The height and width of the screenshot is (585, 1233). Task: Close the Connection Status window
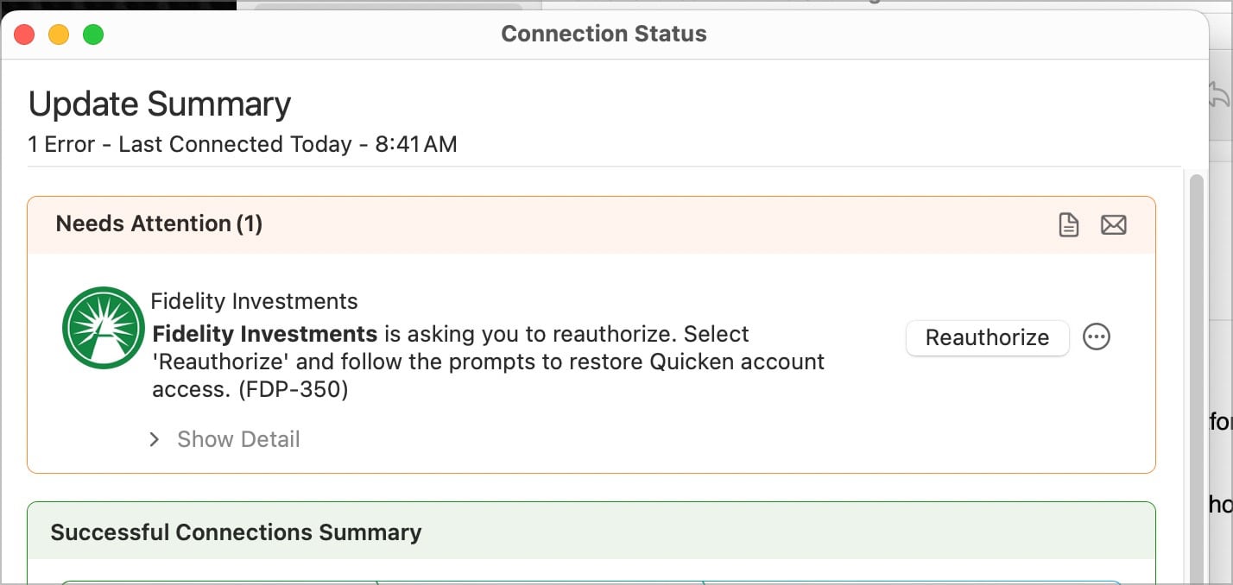[24, 35]
